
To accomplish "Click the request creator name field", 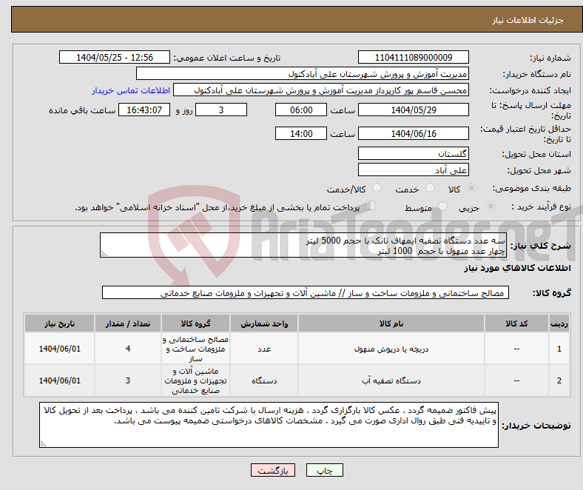I will coord(321,90).
